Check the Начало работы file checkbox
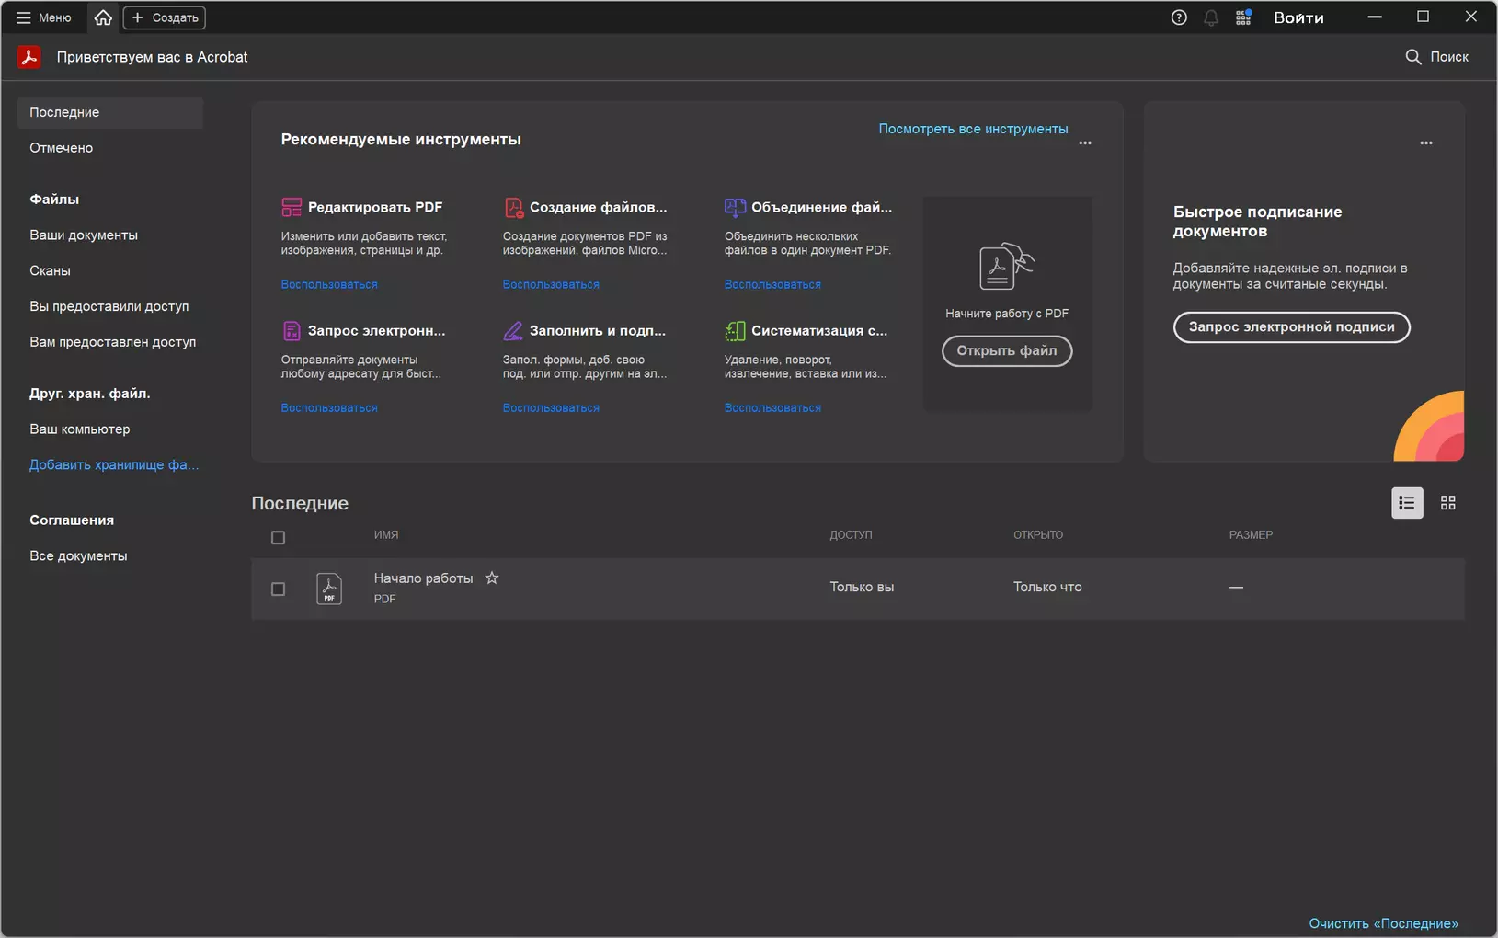Image resolution: width=1498 pixels, height=938 pixels. [x=278, y=589]
